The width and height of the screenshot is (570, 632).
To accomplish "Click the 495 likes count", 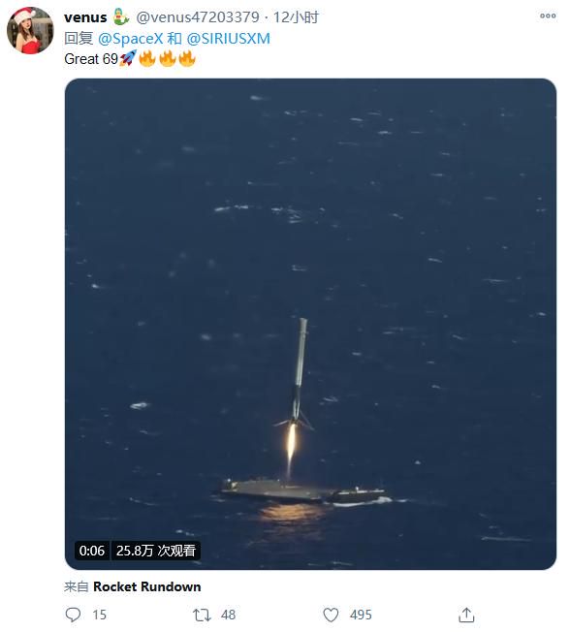I will click(x=361, y=616).
